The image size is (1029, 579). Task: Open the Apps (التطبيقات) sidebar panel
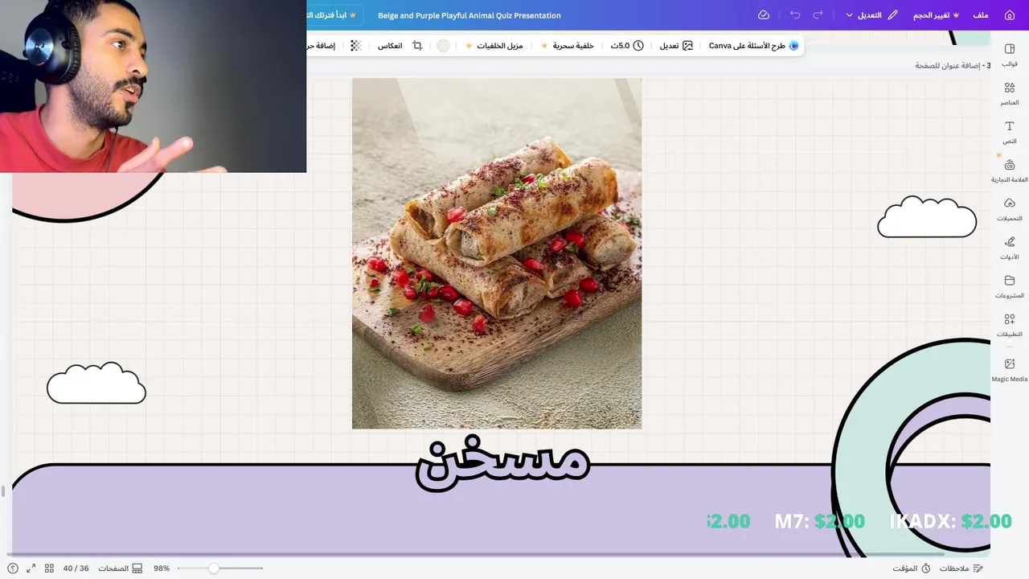1010,325
